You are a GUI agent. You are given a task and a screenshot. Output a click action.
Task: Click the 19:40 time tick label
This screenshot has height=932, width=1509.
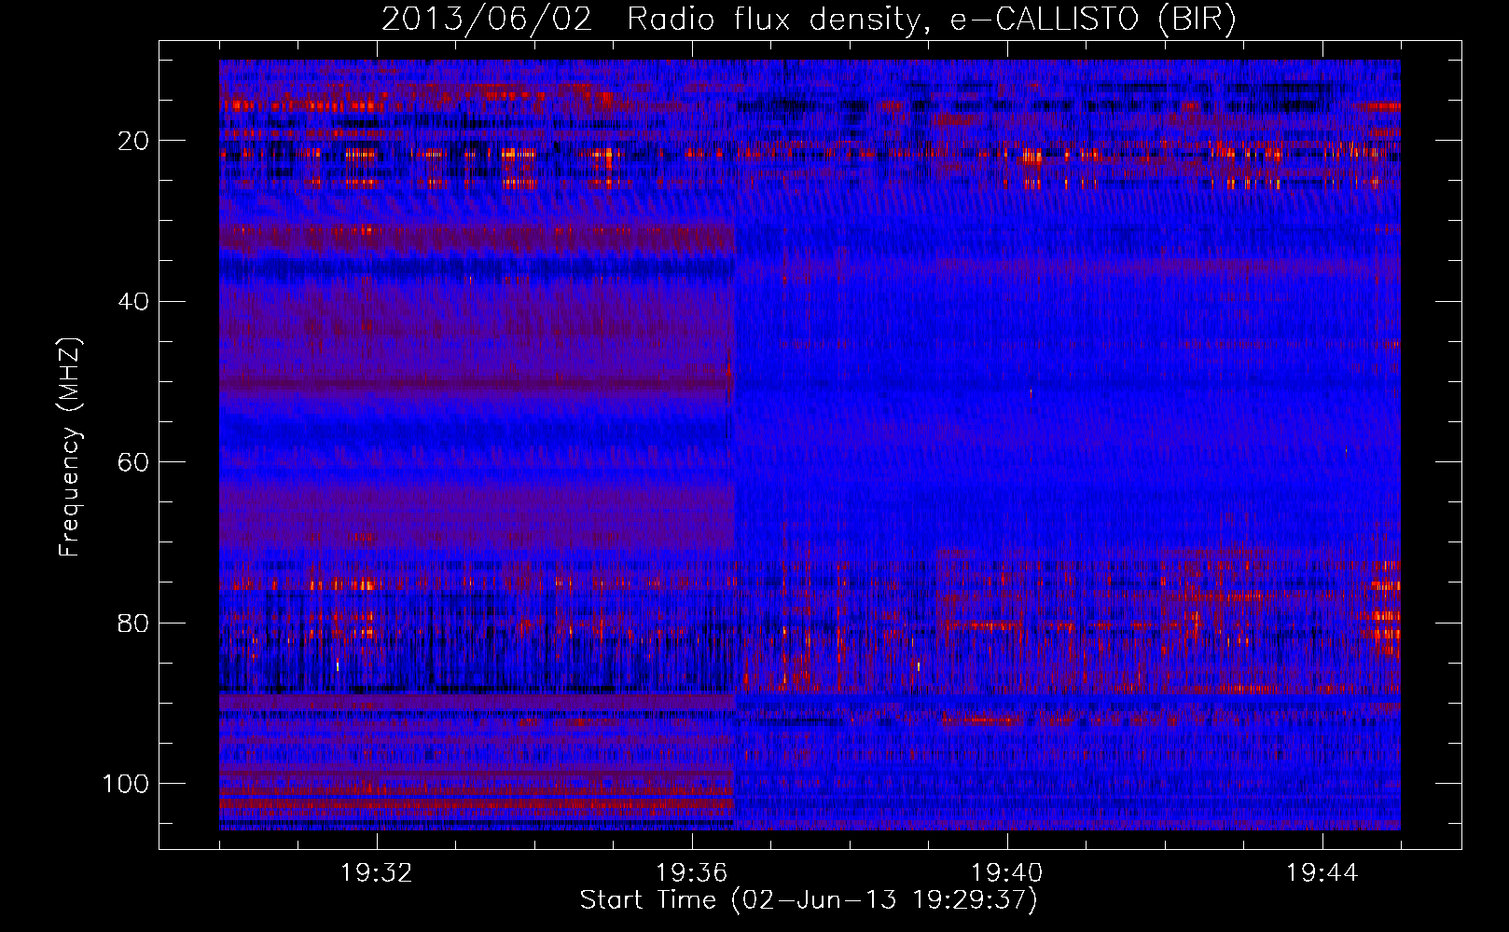1007,873
